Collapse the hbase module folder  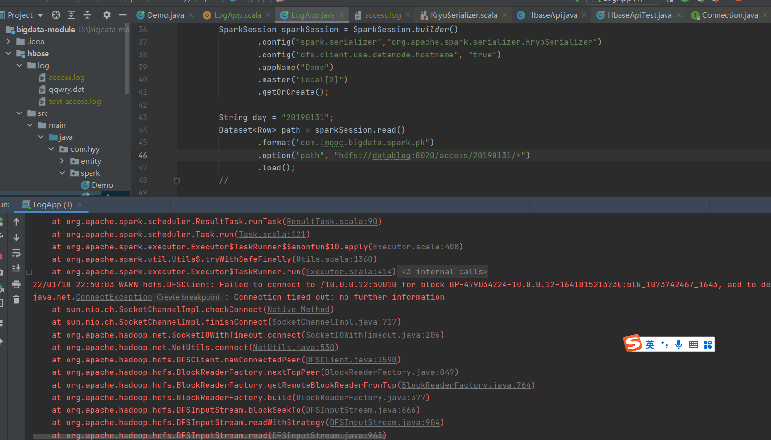[8, 53]
